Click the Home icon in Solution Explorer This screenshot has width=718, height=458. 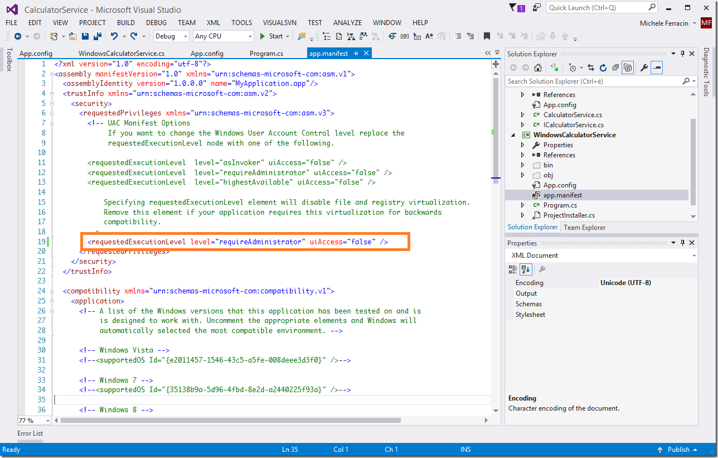click(538, 68)
